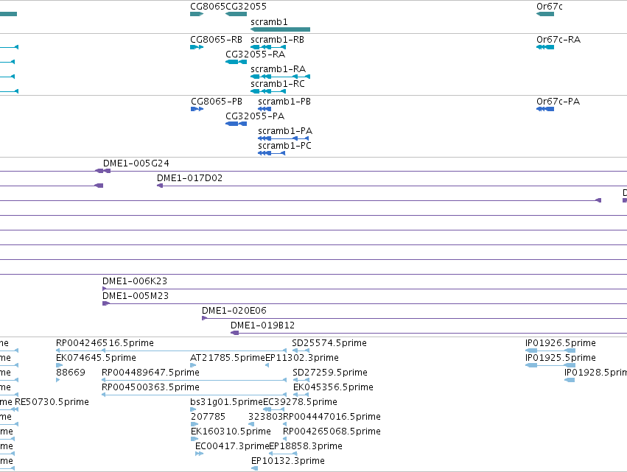Image resolution: width=627 pixels, height=472 pixels.
Task: Click the Or67c-PA protein label
Action: [x=558, y=102]
